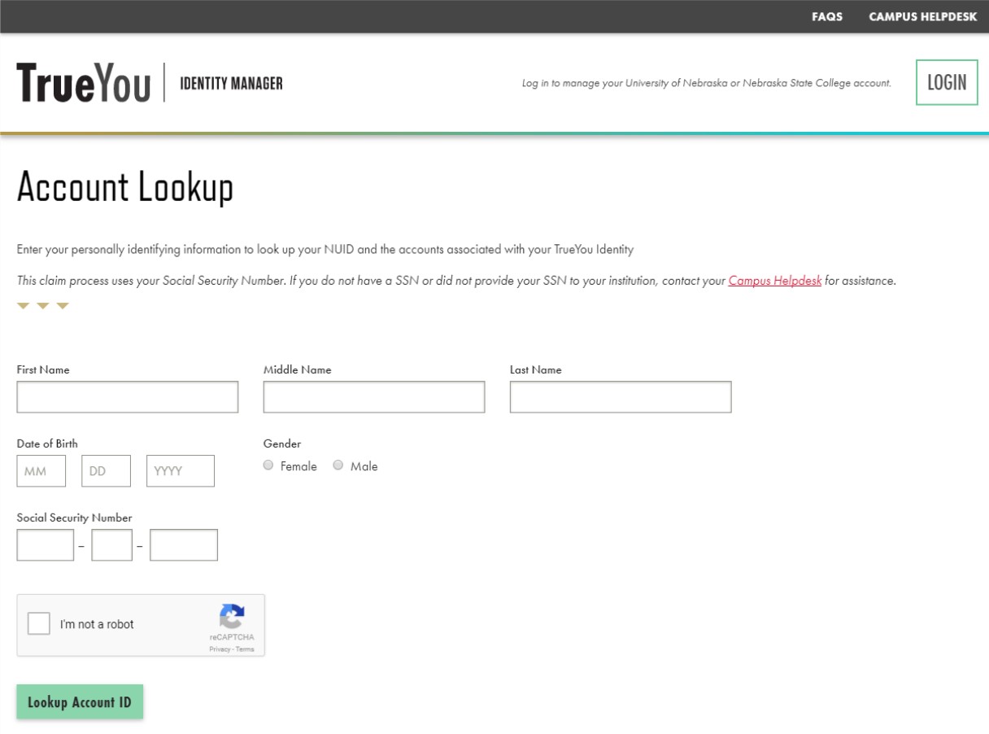This screenshot has width=989, height=734.
Task: Select the Male gender option
Action: pos(338,465)
